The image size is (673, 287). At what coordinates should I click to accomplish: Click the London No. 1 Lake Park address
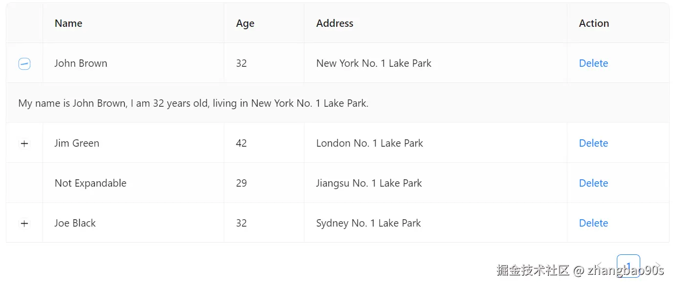point(369,143)
